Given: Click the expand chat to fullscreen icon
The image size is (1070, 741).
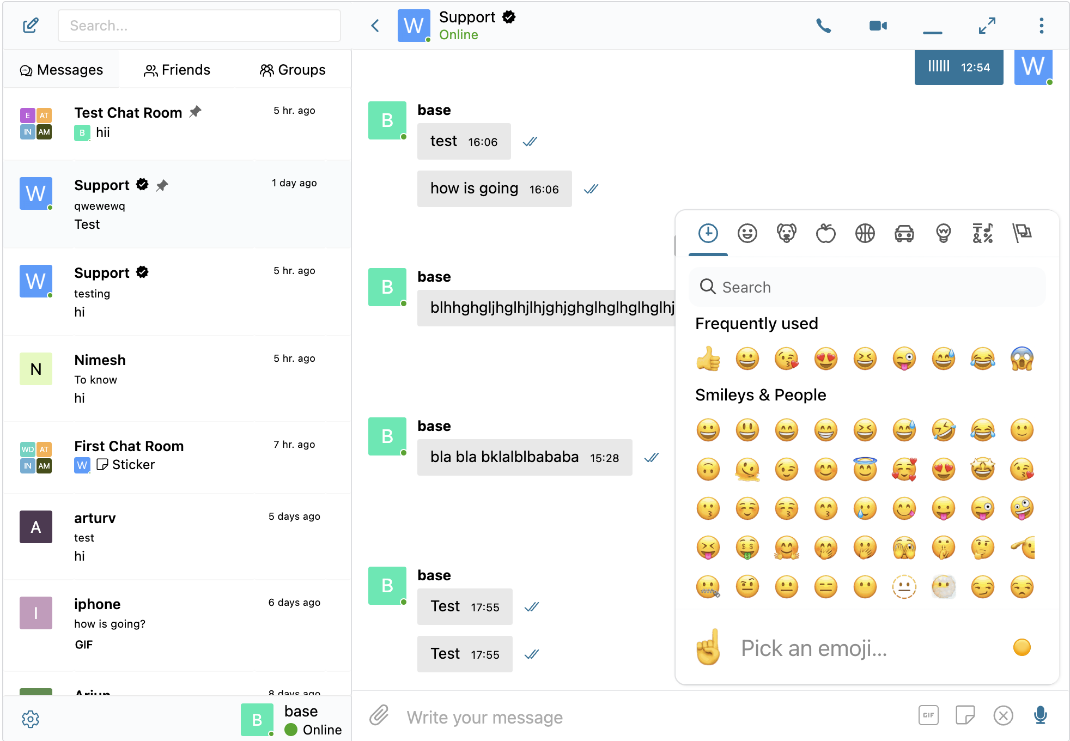Looking at the screenshot, I should (x=986, y=25).
